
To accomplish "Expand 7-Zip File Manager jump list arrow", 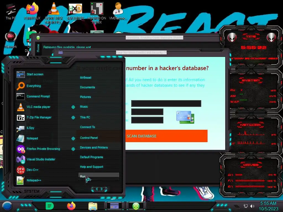I will click(73, 118).
